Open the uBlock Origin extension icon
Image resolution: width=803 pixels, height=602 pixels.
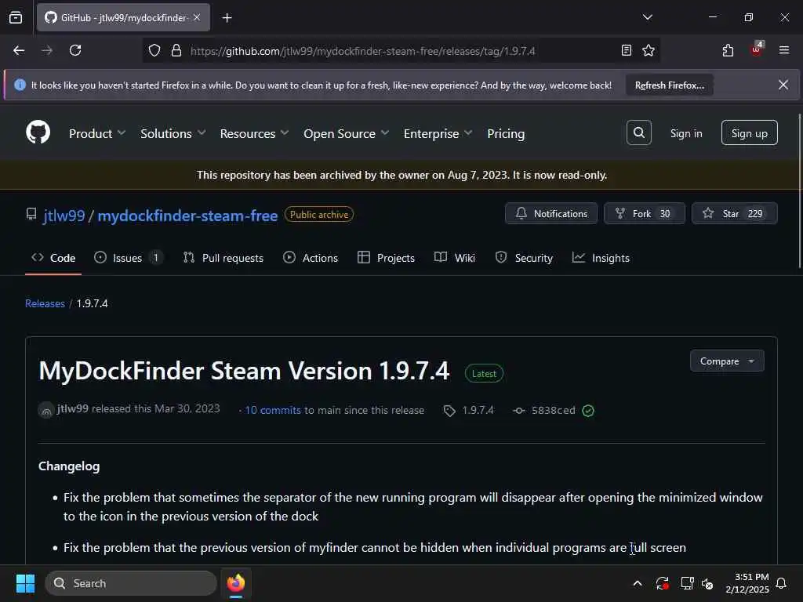(x=757, y=49)
